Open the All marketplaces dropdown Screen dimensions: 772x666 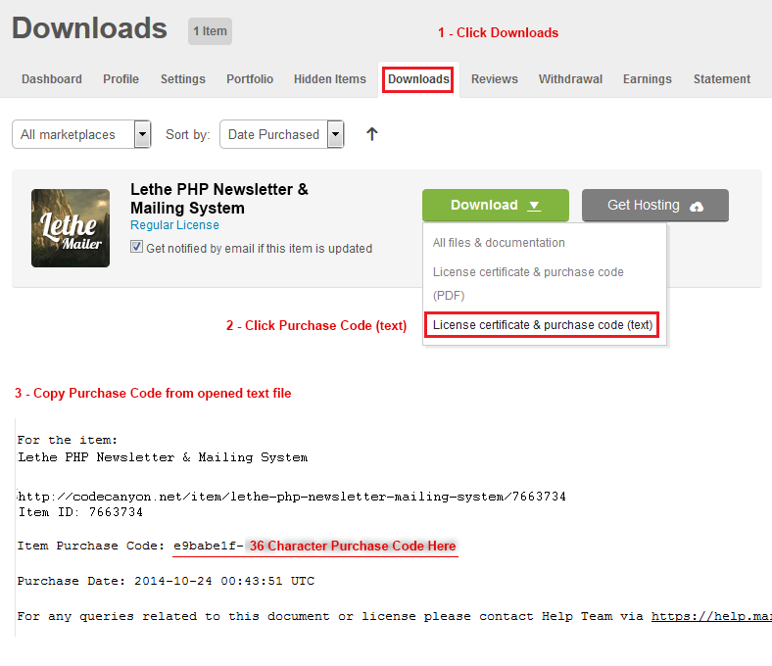[81, 134]
